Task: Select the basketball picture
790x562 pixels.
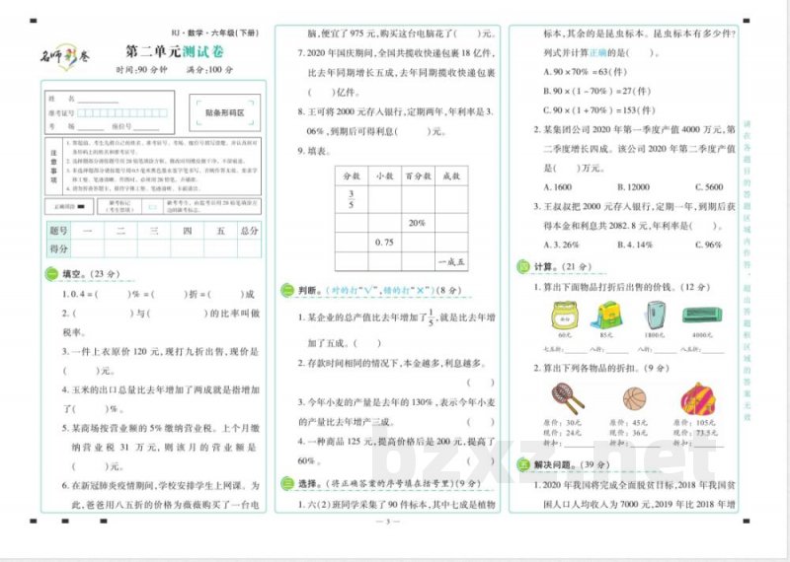Action: pyautogui.click(x=634, y=399)
